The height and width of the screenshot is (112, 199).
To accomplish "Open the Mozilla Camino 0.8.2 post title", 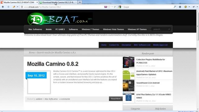I will click(x=53, y=64).
